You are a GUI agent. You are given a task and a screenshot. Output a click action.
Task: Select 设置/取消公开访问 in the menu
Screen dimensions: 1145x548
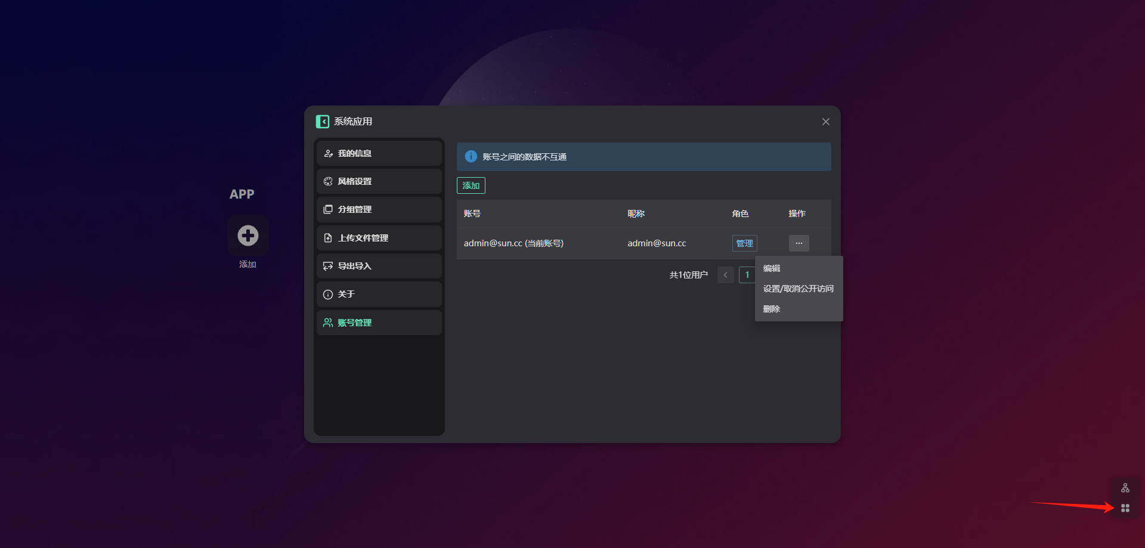tap(798, 289)
